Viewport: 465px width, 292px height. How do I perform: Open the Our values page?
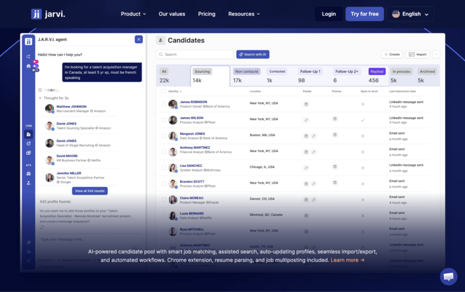click(172, 14)
